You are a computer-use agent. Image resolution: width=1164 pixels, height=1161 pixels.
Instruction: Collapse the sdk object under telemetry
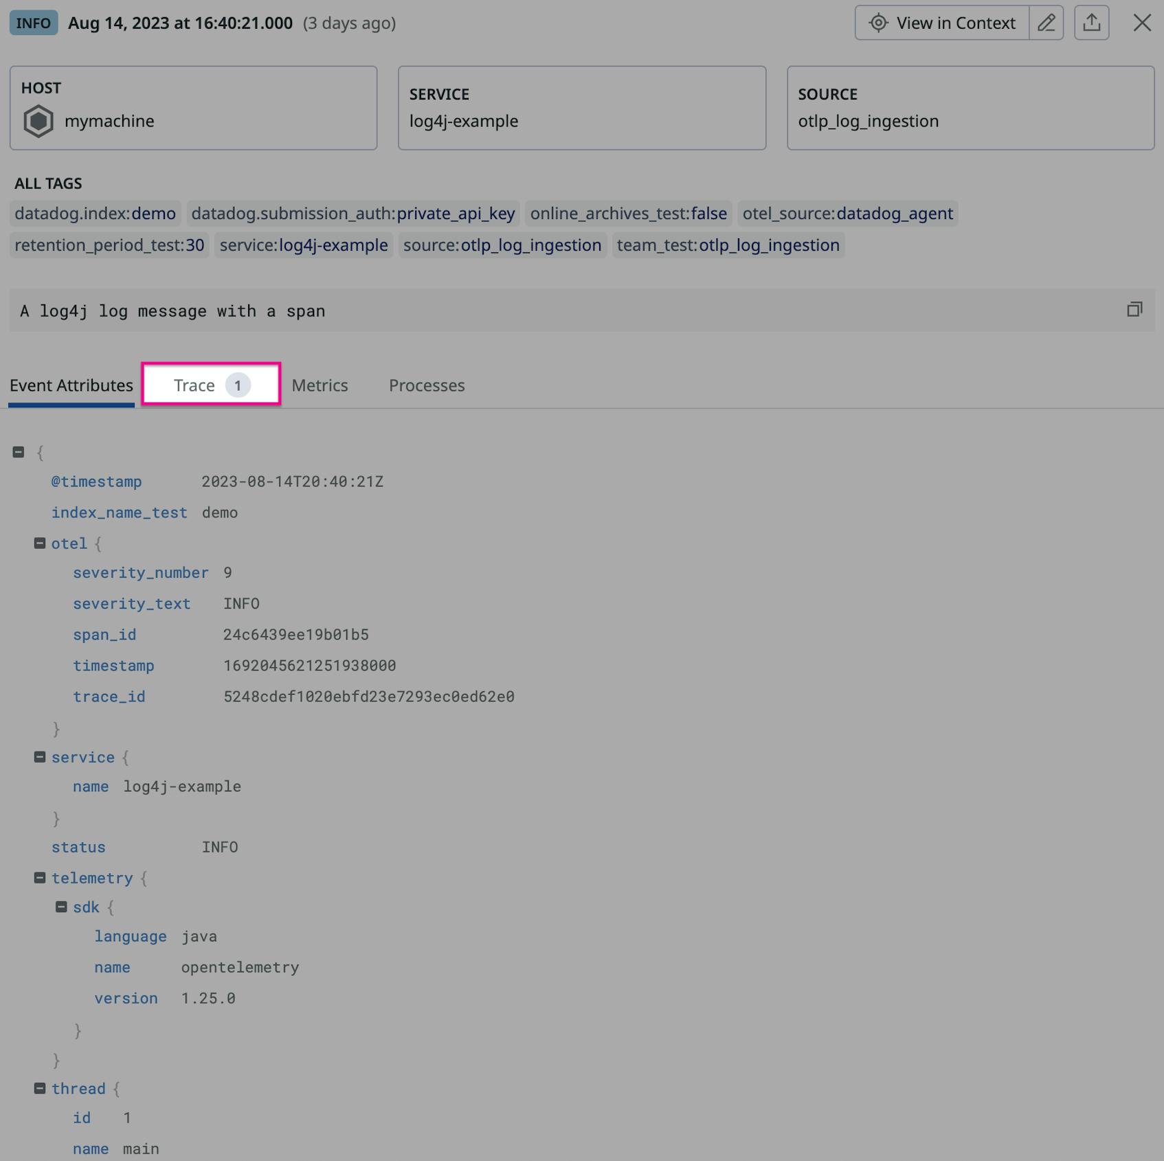62,907
